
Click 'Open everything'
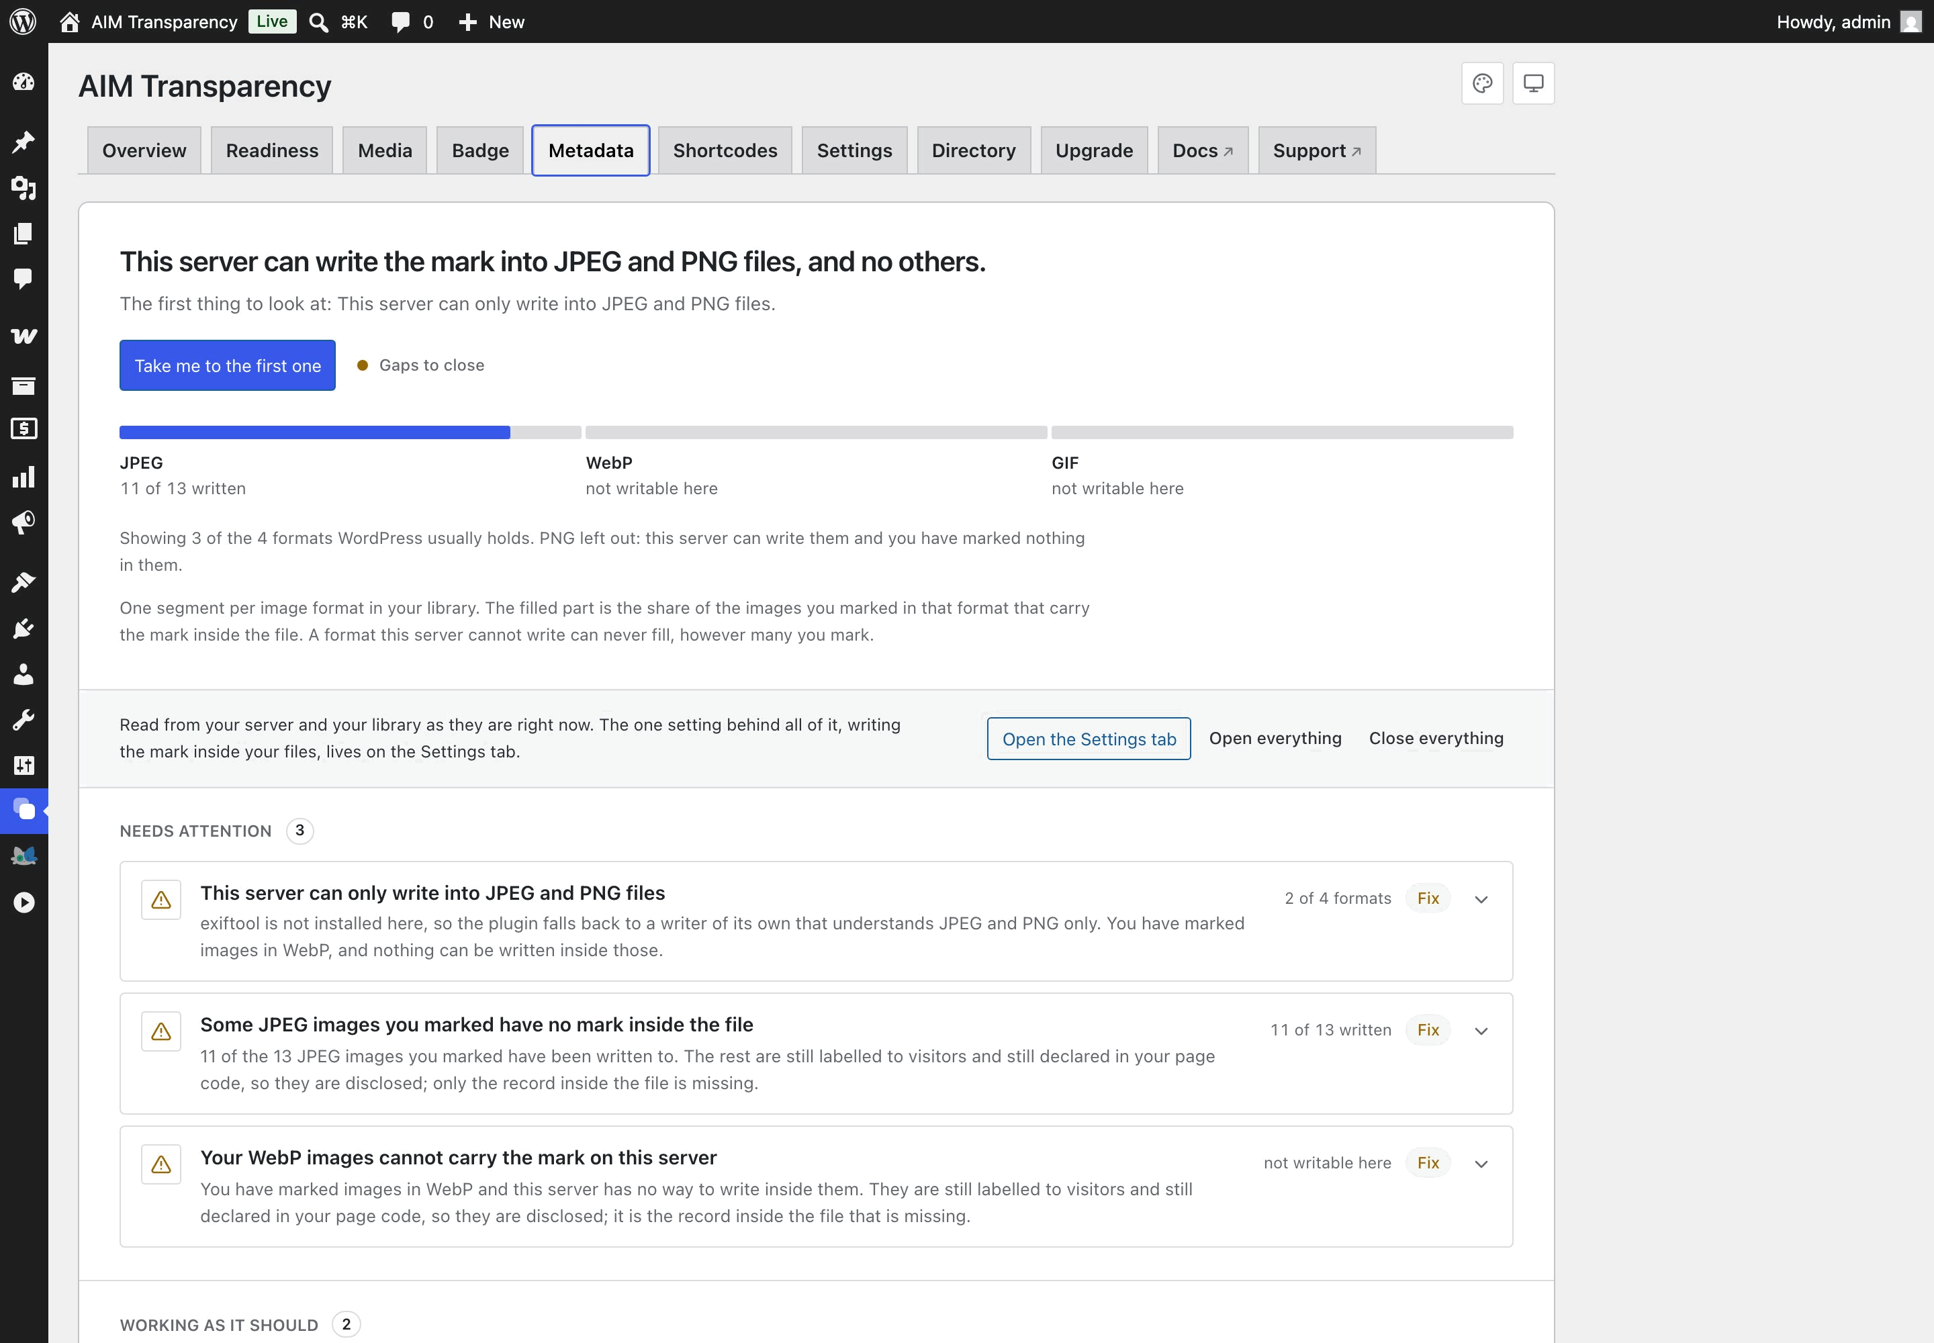click(1275, 738)
